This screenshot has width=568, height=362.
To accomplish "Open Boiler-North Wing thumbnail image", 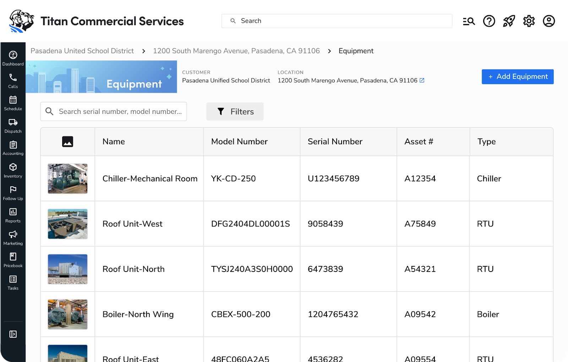I will coord(68,314).
